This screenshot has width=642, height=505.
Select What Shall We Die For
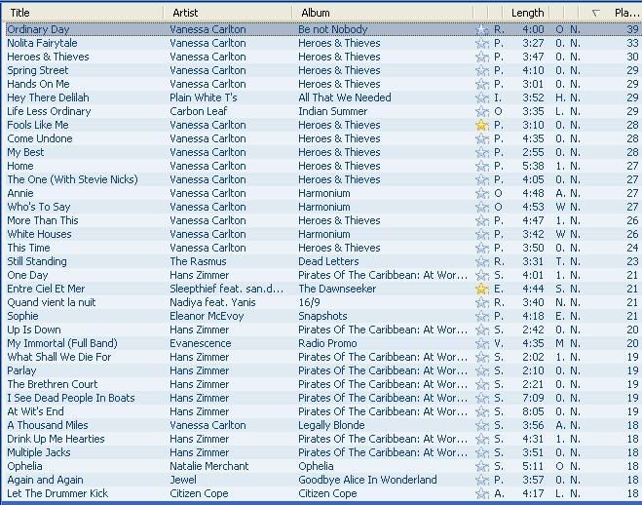click(x=59, y=357)
